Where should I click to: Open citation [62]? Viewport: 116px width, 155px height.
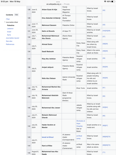tap(104, 96)
